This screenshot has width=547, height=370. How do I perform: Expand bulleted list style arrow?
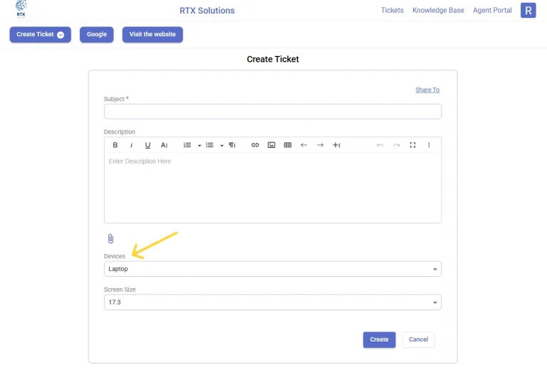click(x=222, y=145)
